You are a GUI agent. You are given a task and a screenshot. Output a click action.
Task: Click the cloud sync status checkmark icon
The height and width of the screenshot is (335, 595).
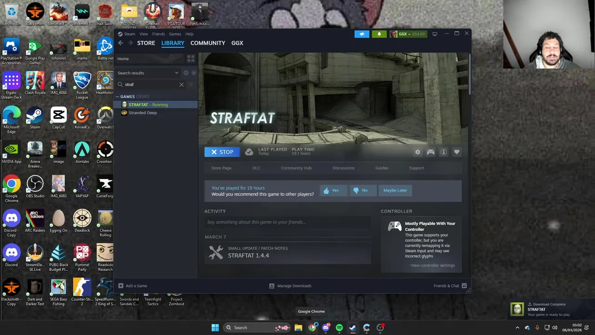pyautogui.click(x=249, y=152)
